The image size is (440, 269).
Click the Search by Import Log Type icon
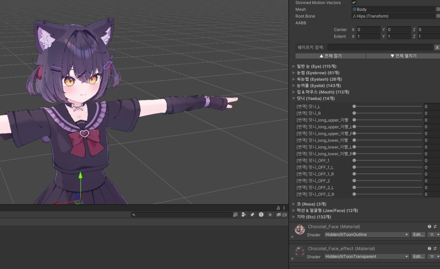[261, 214]
